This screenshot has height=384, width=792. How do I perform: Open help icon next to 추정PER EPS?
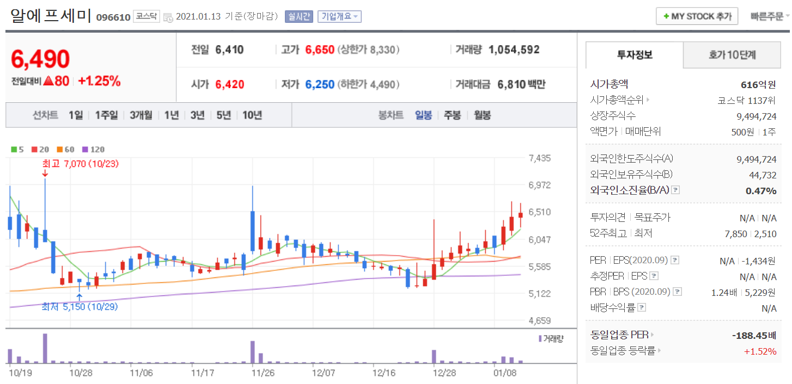[654, 276]
